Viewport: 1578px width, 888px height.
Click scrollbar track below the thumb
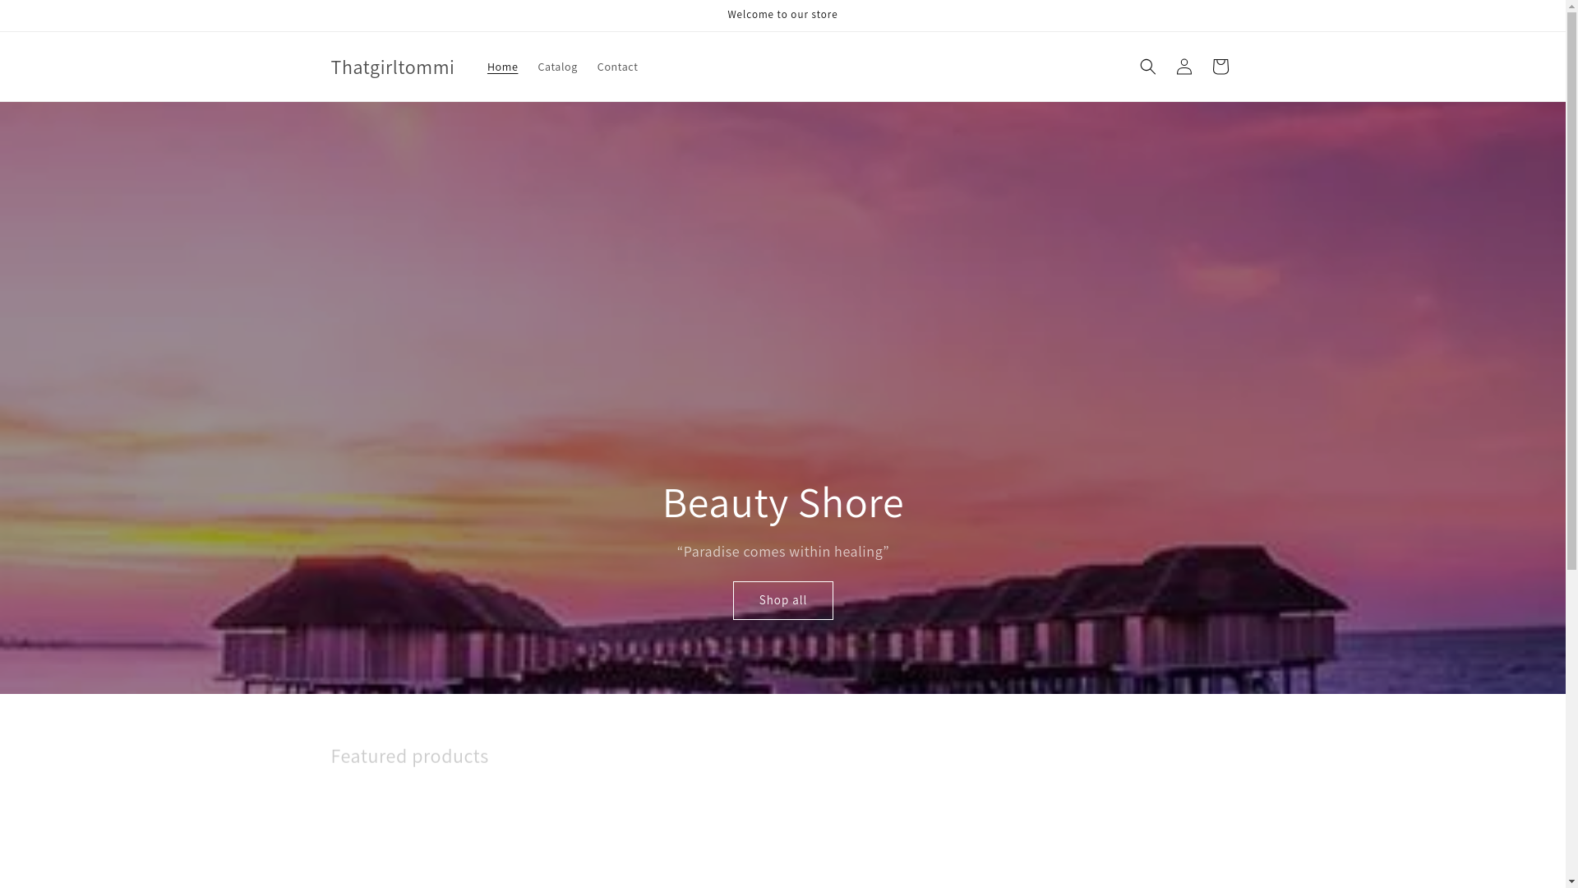(1571, 724)
